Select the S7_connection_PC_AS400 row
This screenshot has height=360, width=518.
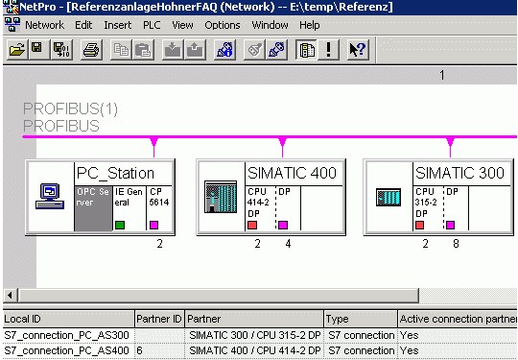(x=260, y=351)
